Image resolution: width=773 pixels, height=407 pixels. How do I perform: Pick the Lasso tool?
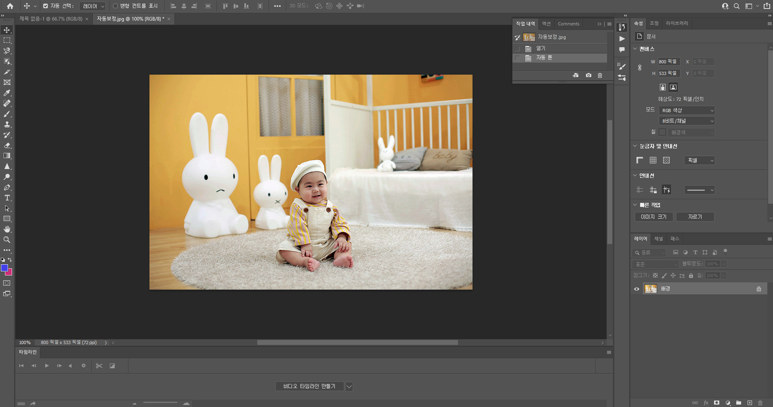pyautogui.click(x=7, y=51)
